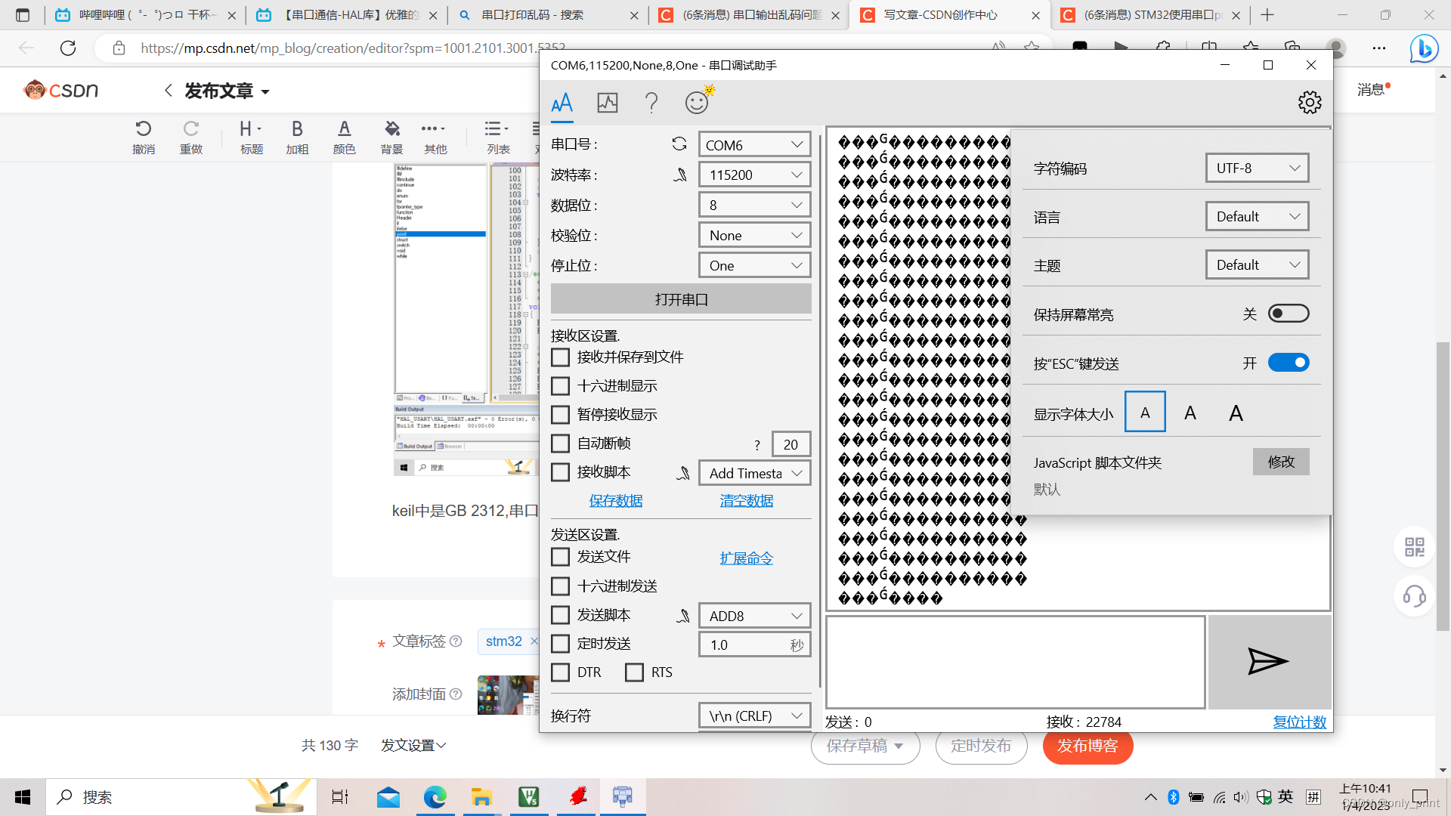
Task: Enable the 十六进制显示 checkbox
Action: tap(560, 386)
